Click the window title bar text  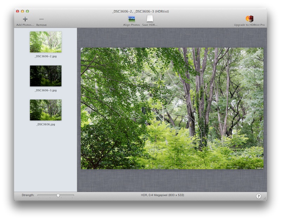click(140, 12)
